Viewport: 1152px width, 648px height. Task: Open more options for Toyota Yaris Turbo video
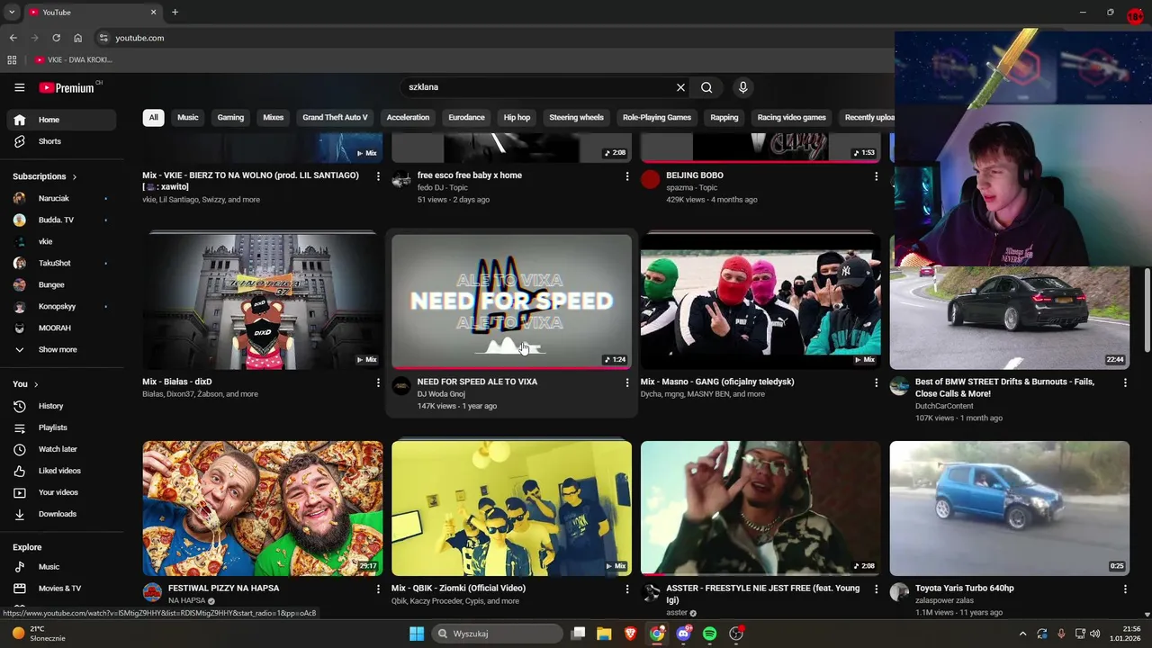1125,589
